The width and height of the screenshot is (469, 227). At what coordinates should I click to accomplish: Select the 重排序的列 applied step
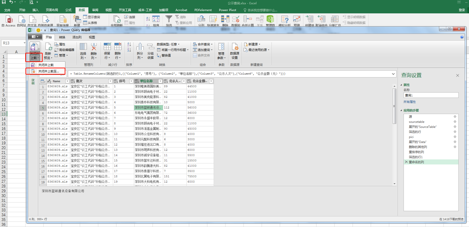point(416,152)
